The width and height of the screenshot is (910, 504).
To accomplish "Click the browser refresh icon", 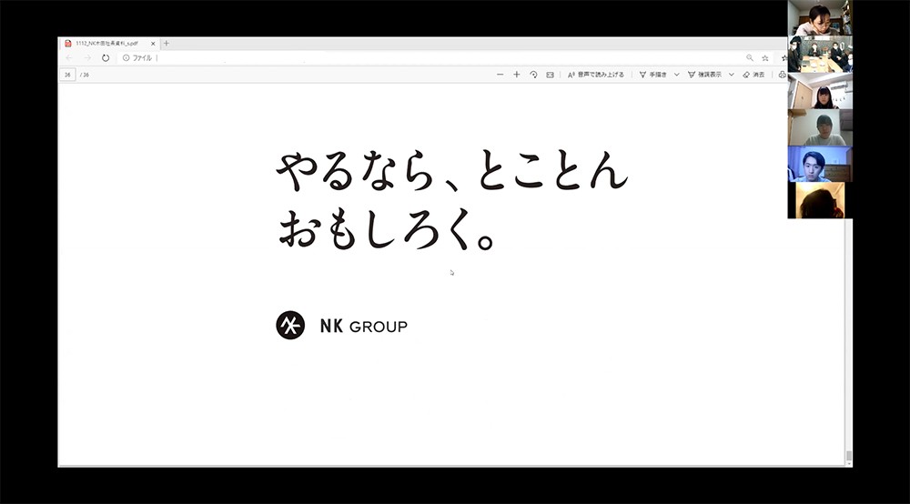I will (x=106, y=57).
